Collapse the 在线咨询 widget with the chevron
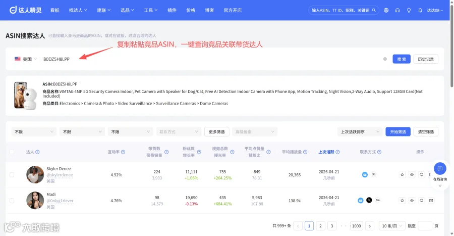The height and width of the screenshot is (236, 454). click(x=440, y=186)
